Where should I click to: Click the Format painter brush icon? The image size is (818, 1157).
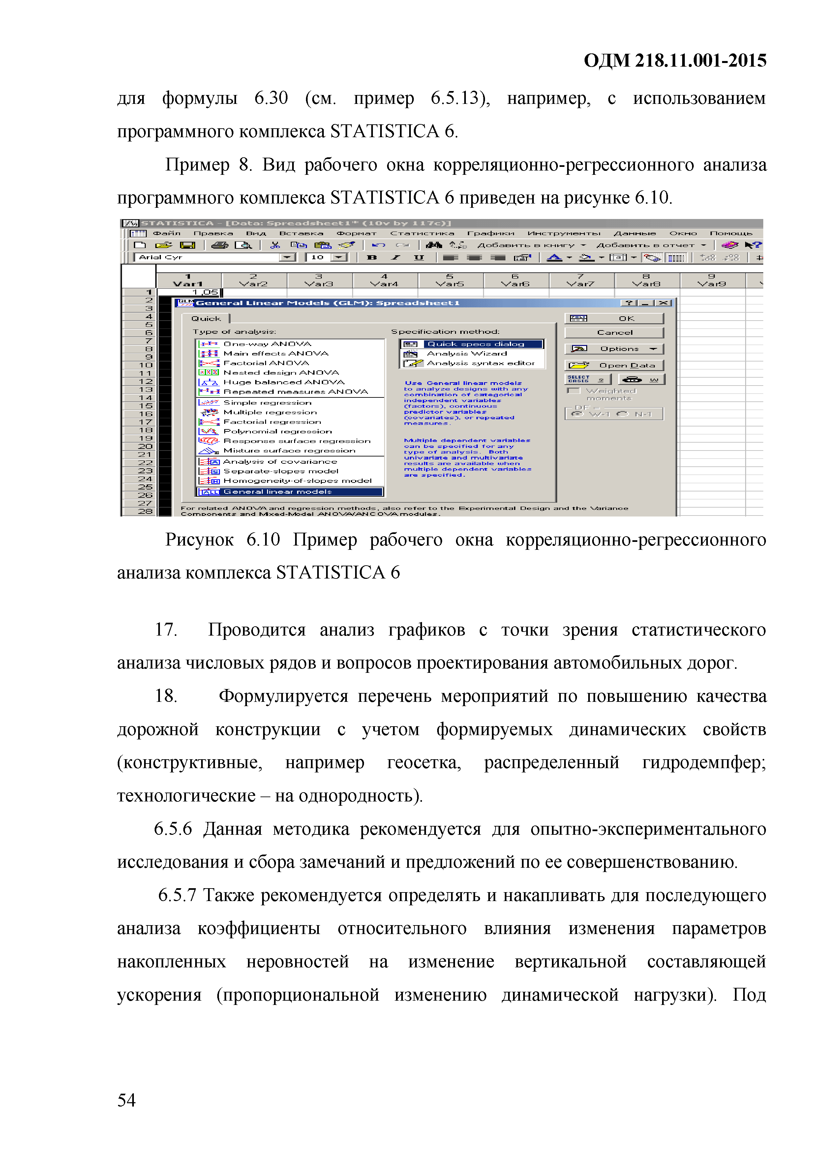point(347,245)
